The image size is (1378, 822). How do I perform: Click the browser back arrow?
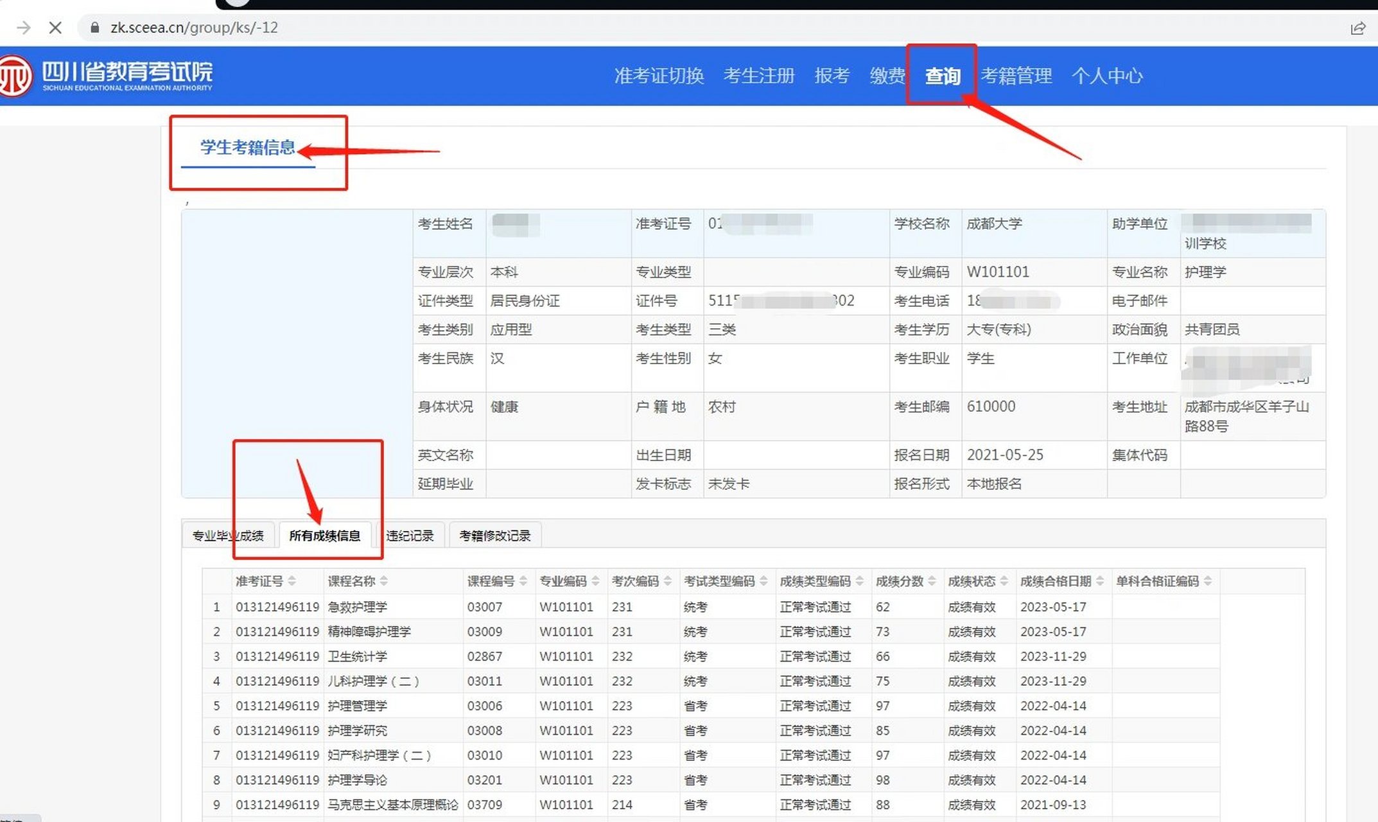click(x=24, y=28)
